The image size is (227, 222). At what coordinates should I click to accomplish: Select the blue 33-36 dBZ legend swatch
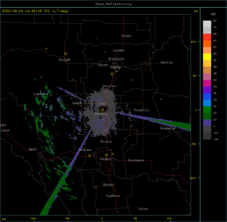(x=207, y=96)
